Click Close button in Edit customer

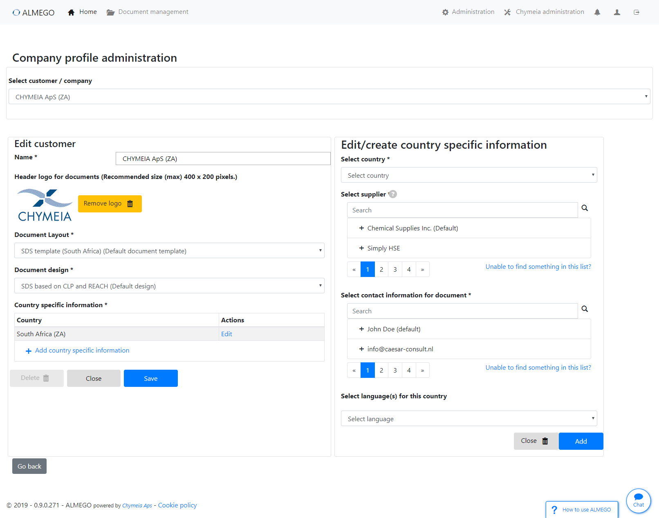[94, 378]
